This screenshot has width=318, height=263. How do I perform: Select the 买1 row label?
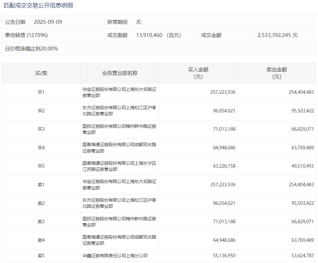[x=41, y=92]
